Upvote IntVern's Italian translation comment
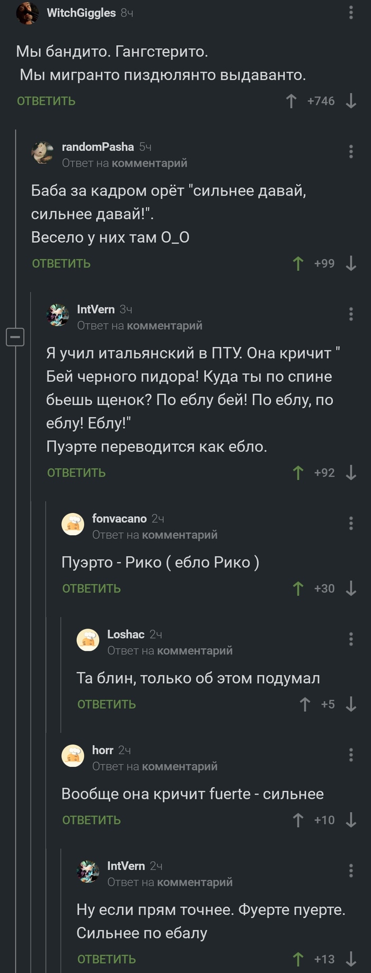Image resolution: width=371 pixels, height=973 pixels. coord(299,472)
